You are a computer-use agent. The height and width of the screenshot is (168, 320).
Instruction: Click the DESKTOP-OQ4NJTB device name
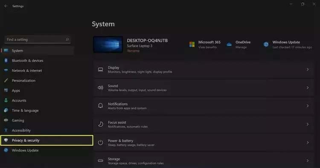tap(147, 40)
